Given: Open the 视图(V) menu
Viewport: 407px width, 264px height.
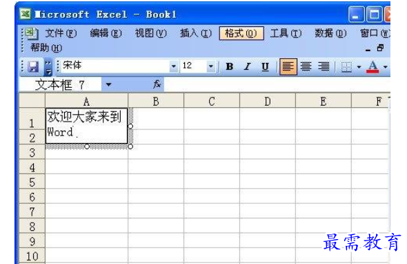Looking at the screenshot, I should [x=150, y=33].
